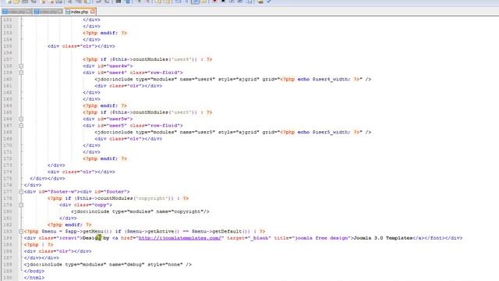Open the ijoomlatemplates.com URL in the code

point(180,238)
